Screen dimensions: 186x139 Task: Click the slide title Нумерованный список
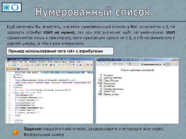(93, 12)
